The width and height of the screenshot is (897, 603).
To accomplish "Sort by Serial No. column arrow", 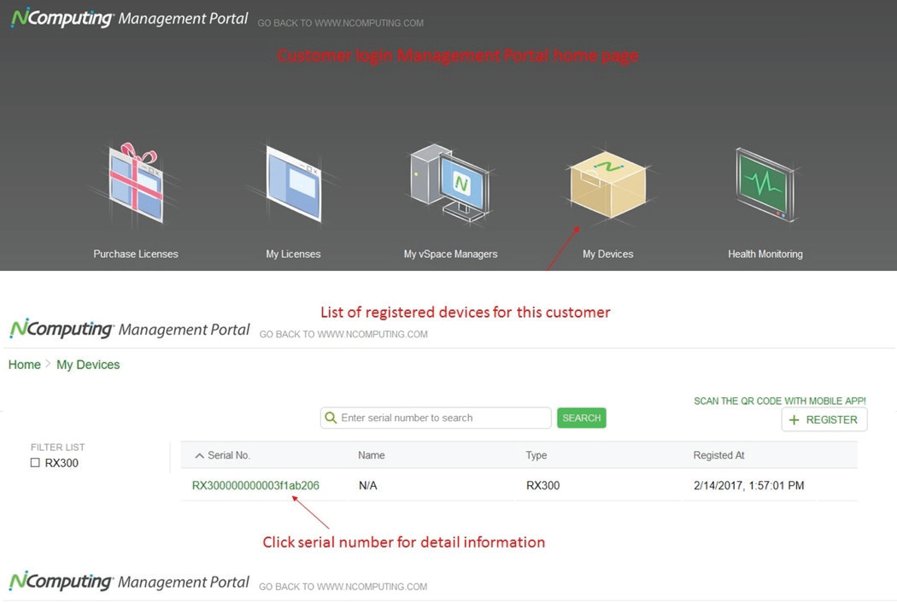I will click(199, 455).
